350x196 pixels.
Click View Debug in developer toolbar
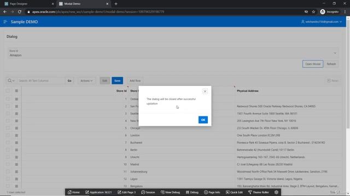click(170, 192)
